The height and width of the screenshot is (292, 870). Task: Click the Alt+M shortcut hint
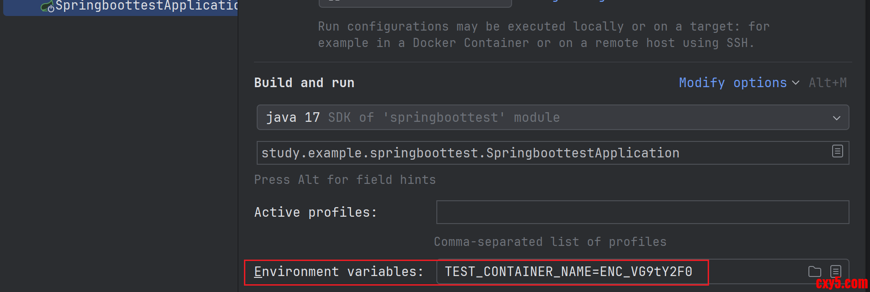[x=827, y=83]
